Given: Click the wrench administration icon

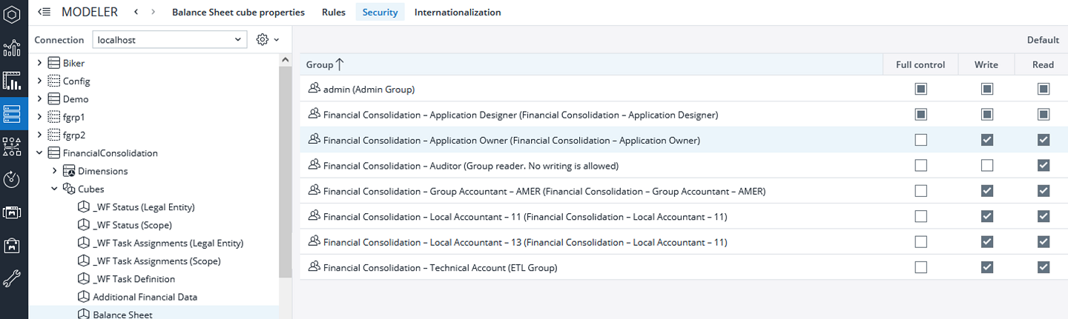Looking at the screenshot, I should coord(12,278).
